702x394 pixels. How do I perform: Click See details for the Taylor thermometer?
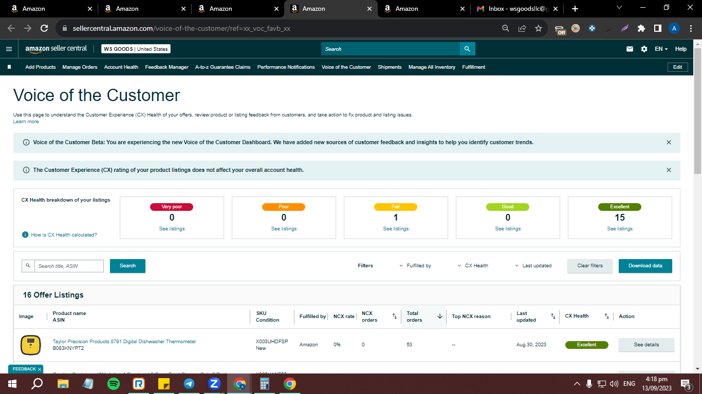[646, 345]
